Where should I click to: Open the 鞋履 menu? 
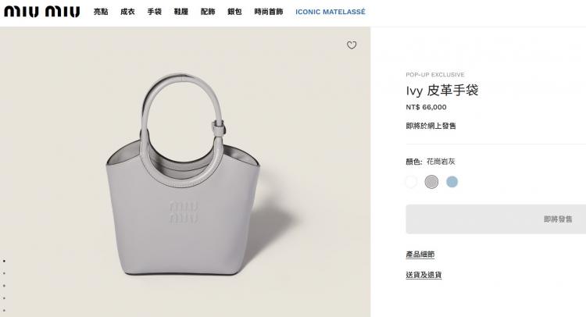pos(181,12)
